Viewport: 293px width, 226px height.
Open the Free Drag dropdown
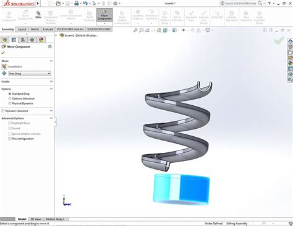click(x=30, y=74)
